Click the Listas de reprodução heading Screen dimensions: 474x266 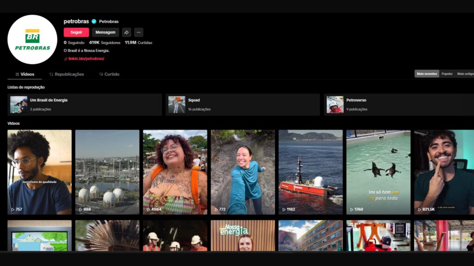point(26,87)
